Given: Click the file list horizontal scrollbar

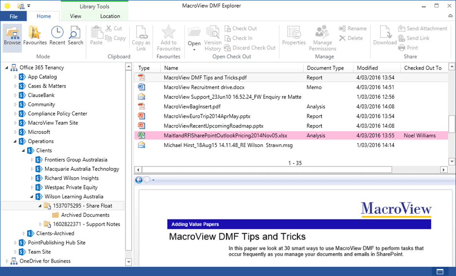Looking at the screenshot, I should point(266,170).
